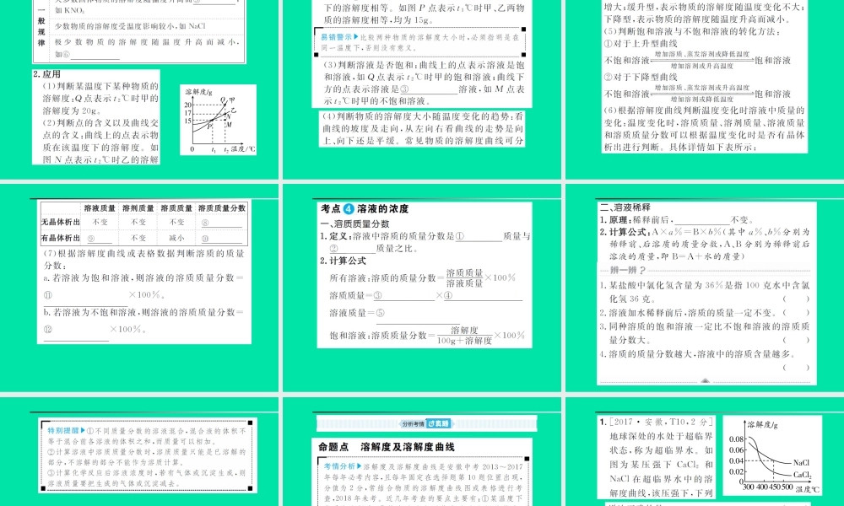The image size is (844, 506).
Task: Click the 真题 badge on the banner
Action: [438, 423]
